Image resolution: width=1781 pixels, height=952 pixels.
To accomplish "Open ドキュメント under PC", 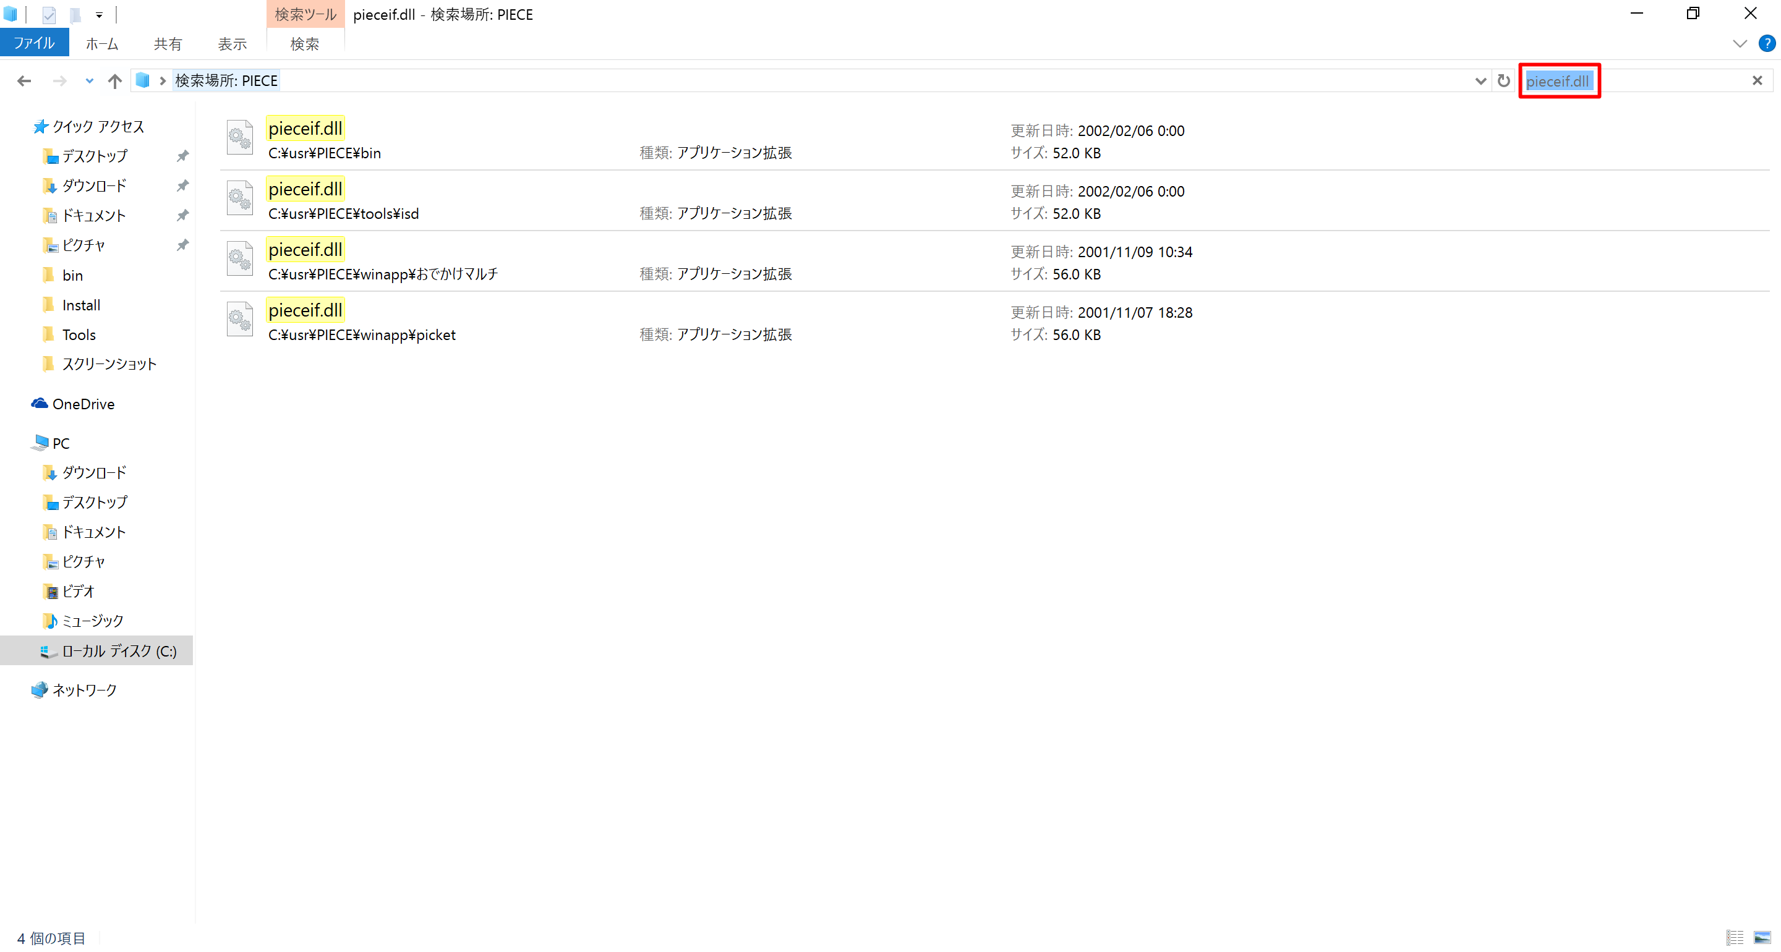I will 94,532.
